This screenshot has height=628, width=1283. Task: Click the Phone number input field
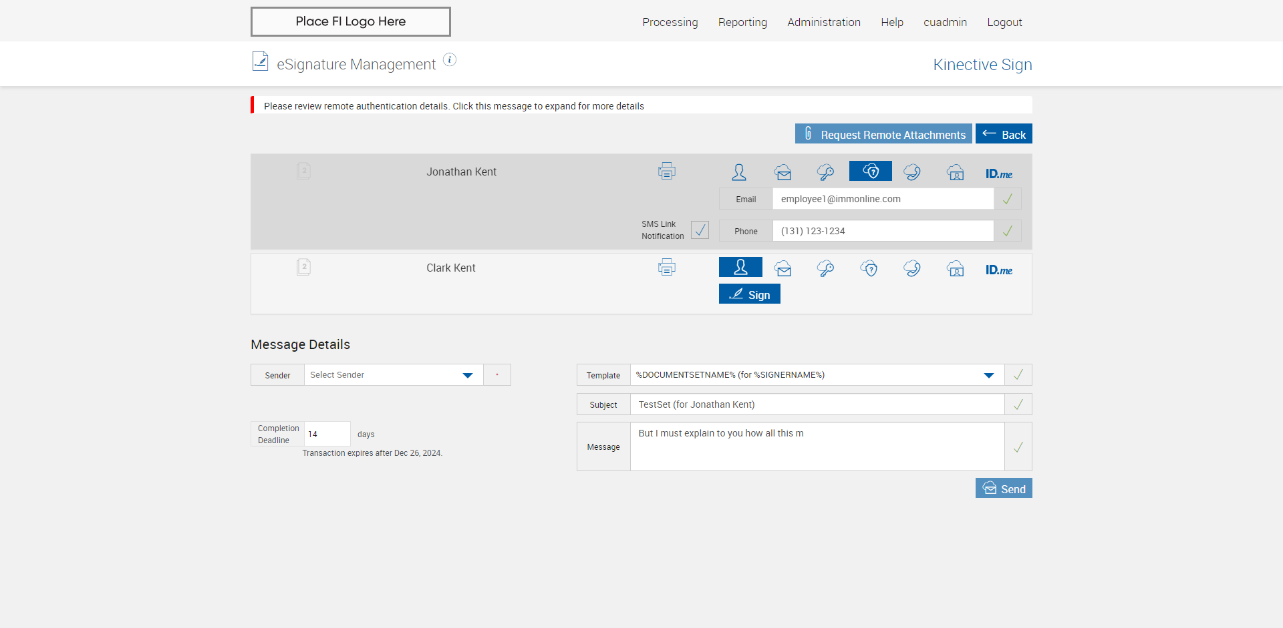pos(883,231)
